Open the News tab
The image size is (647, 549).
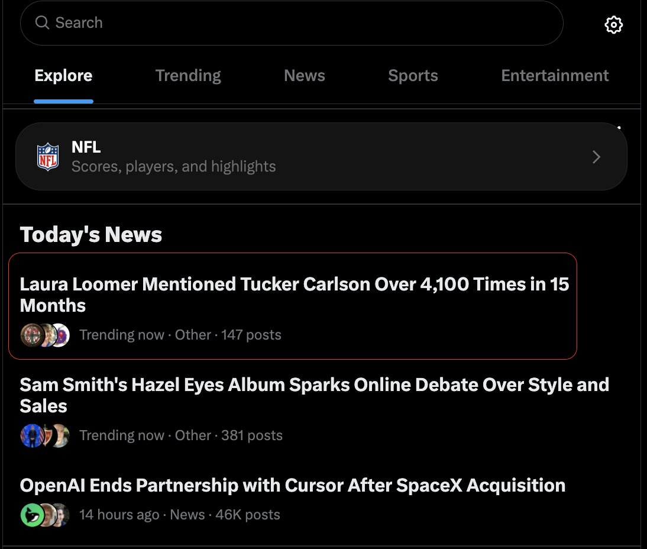point(305,76)
